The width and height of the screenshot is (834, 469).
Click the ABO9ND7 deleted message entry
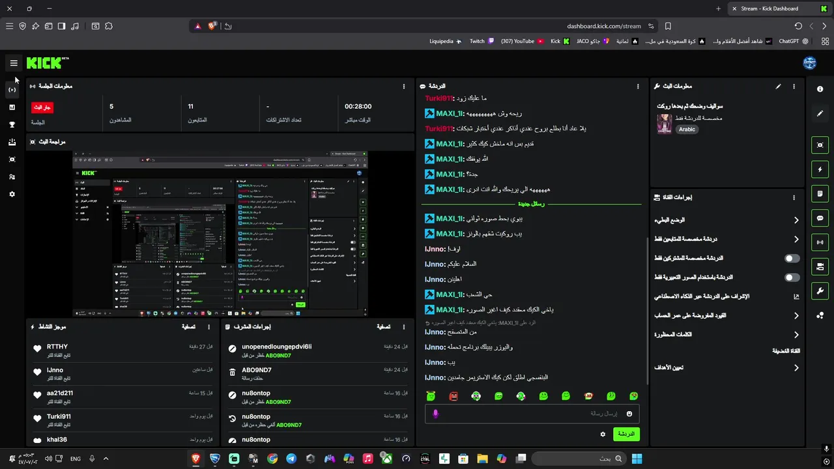319,374
